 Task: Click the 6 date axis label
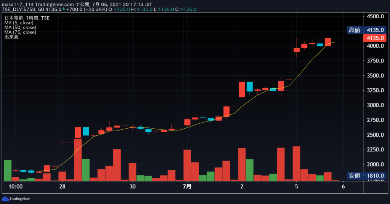coord(343,186)
